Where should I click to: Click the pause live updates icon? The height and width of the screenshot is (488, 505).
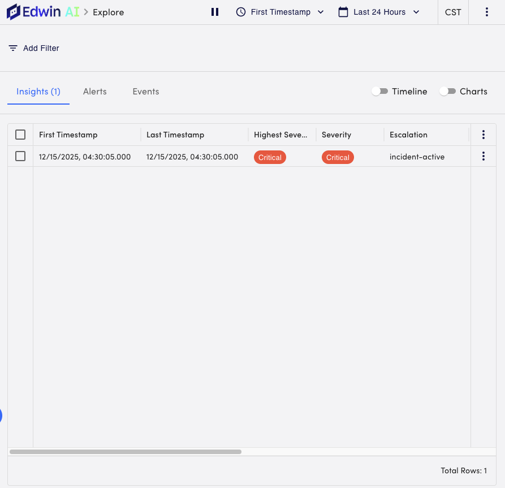[x=215, y=11]
